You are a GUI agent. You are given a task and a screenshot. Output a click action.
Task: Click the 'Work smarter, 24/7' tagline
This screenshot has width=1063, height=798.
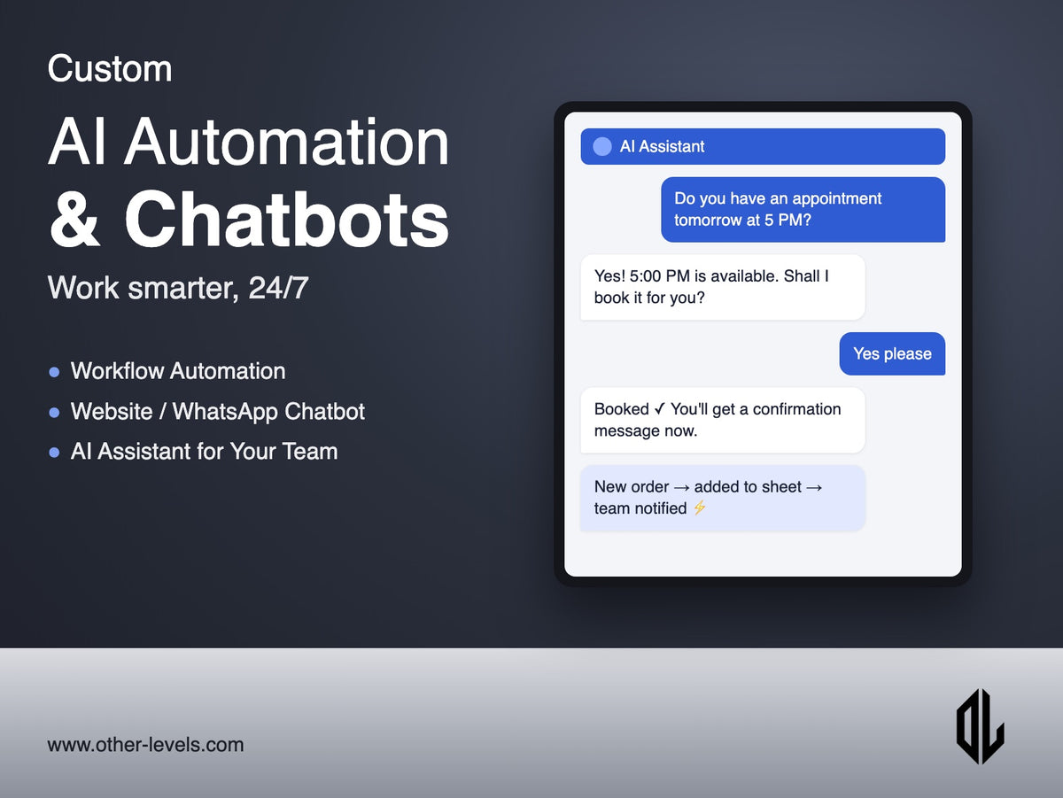tap(178, 288)
